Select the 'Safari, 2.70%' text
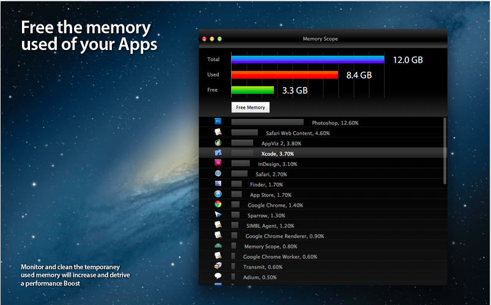491x305 pixels. pos(271,174)
